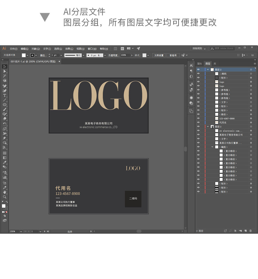The image size is (258, 279).
Task: Hide the 某某电子商务有限公司 text item
Action: pyautogui.click(x=198, y=135)
